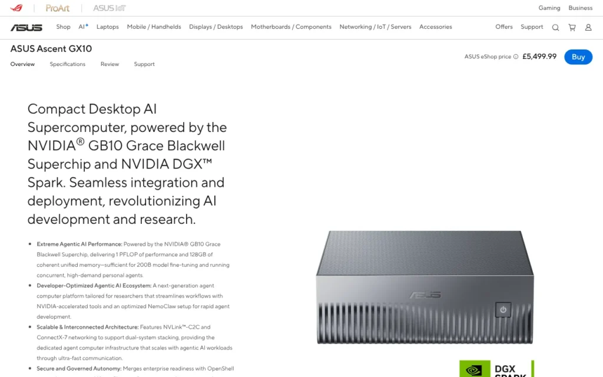Click the Compact Desktop AI Supercomputer heading
Screen dimensions: 603x377
[127, 164]
